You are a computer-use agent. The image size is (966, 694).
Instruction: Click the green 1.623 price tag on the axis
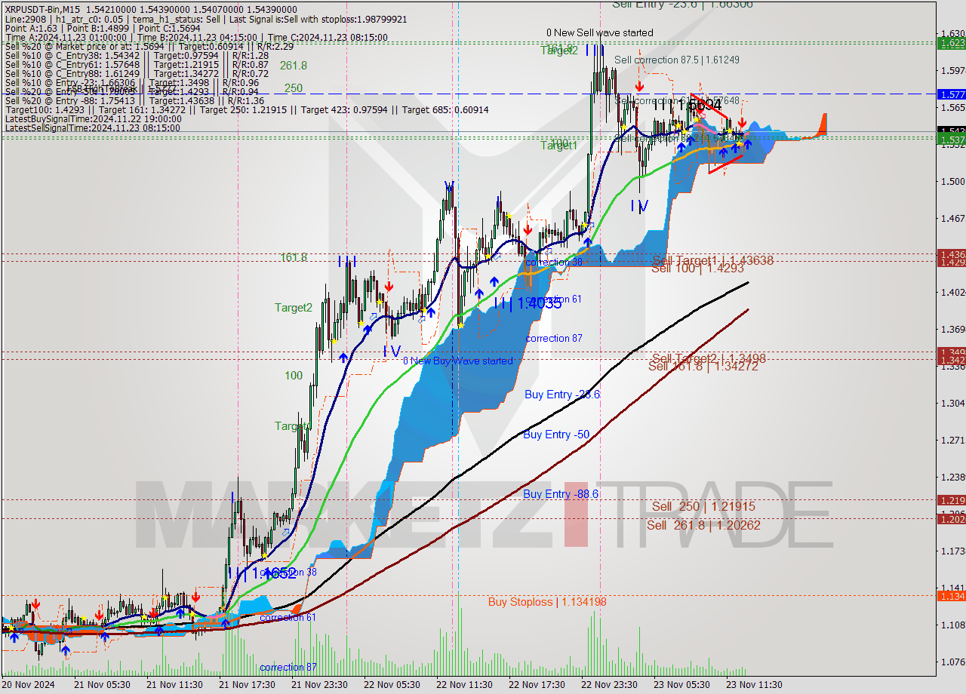pos(951,43)
